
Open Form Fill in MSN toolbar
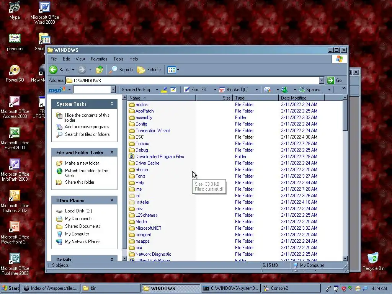coord(195,90)
